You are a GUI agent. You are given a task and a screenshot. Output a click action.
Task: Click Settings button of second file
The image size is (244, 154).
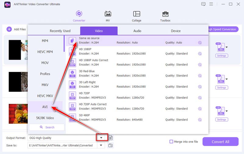[222, 87]
